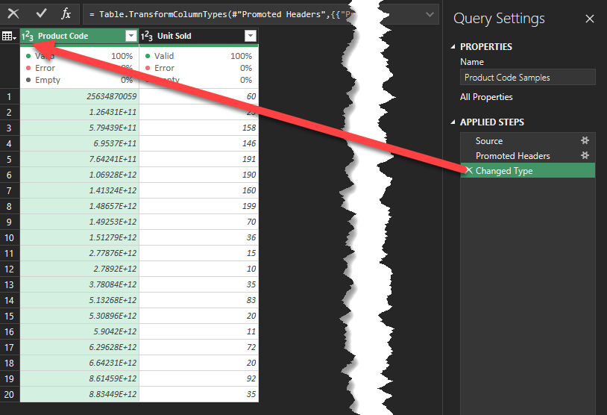Select the Promoted Headers applied step

[x=513, y=155]
